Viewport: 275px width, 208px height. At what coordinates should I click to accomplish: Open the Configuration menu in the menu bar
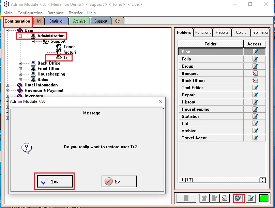point(30,13)
